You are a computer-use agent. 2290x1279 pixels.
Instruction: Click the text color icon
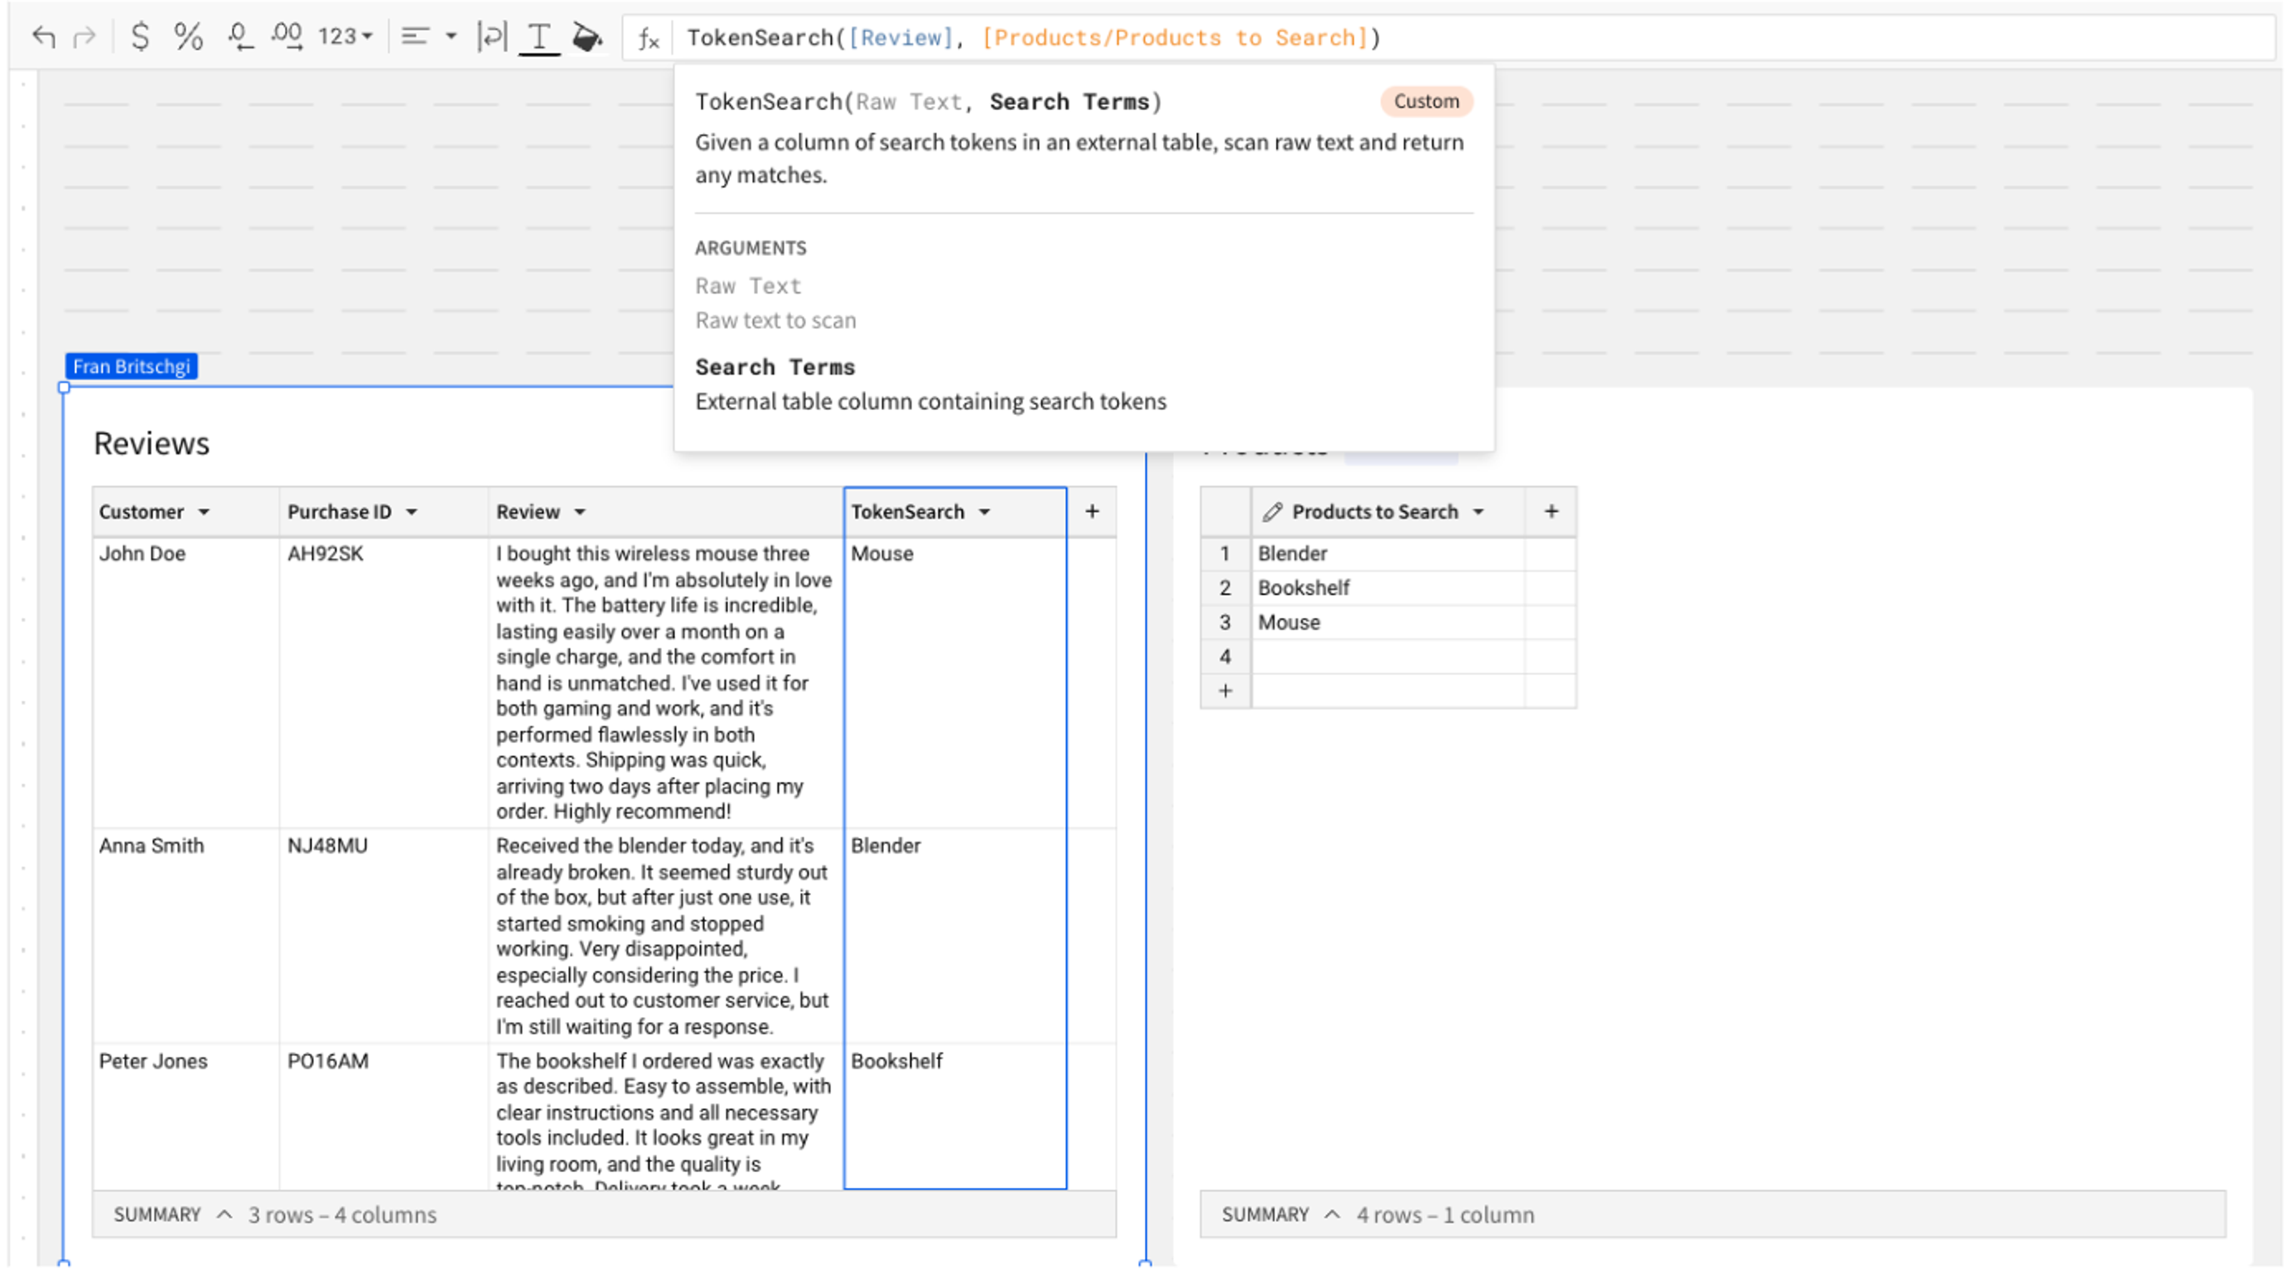coord(539,38)
